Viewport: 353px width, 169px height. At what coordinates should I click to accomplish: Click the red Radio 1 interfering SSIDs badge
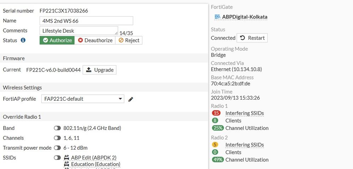click(216, 113)
